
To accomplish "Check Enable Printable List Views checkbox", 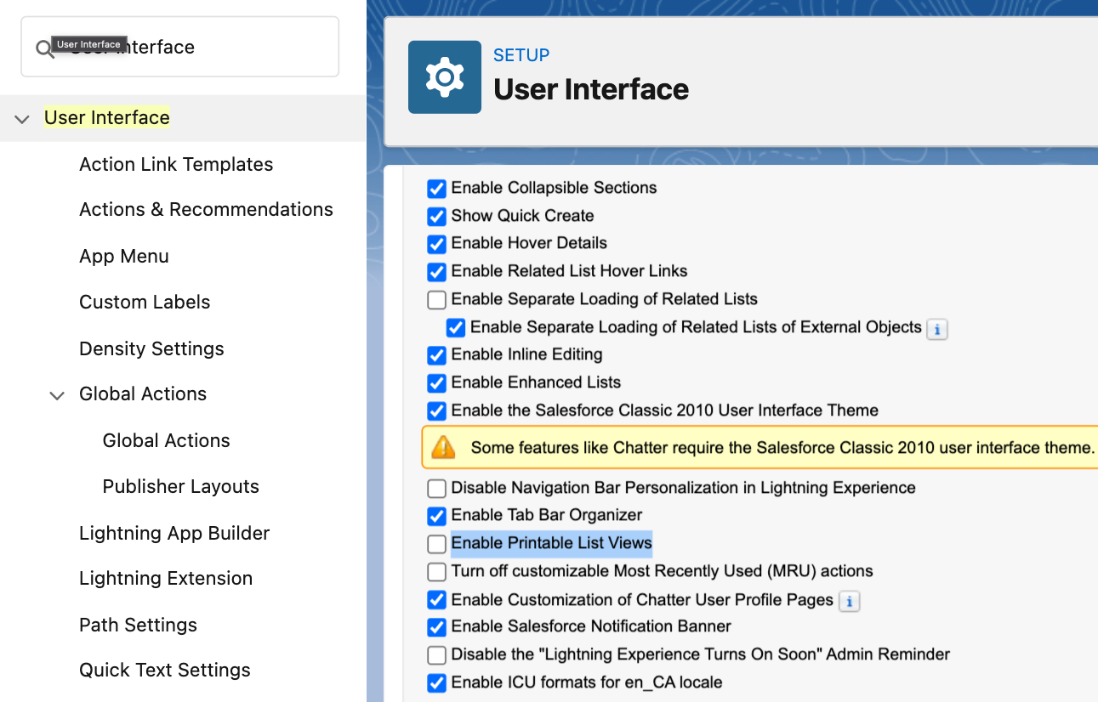I will (x=436, y=544).
